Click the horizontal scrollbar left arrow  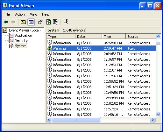49,120
